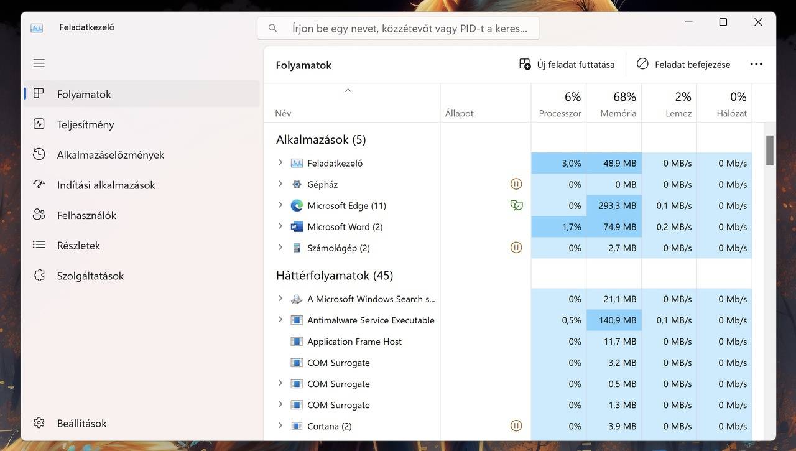Click the 140,9 MB memory cell for Antimalware
796x451 pixels.
[614, 320]
